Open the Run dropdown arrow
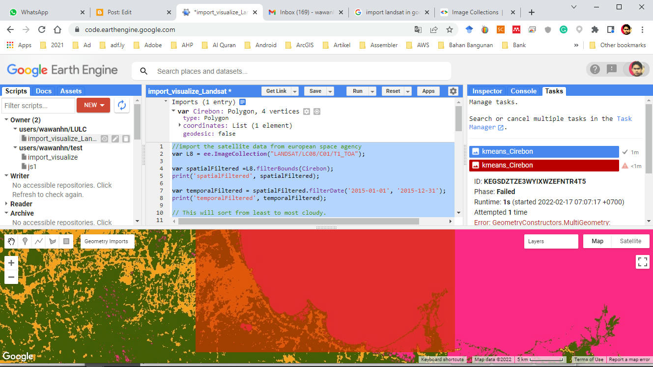653x367 pixels. click(372, 91)
